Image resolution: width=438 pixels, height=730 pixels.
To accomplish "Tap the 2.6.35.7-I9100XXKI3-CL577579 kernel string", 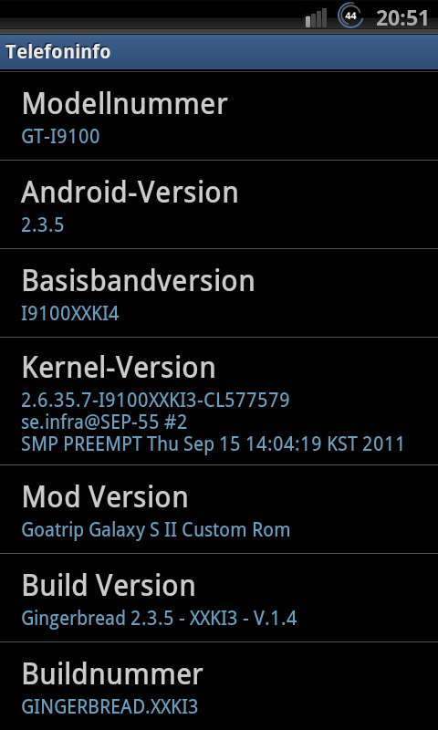I will tap(155, 400).
